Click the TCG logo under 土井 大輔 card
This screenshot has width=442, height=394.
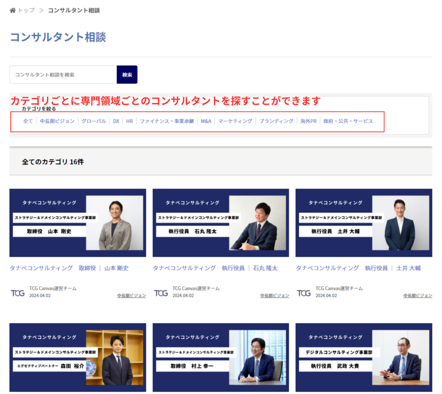pyautogui.click(x=304, y=293)
